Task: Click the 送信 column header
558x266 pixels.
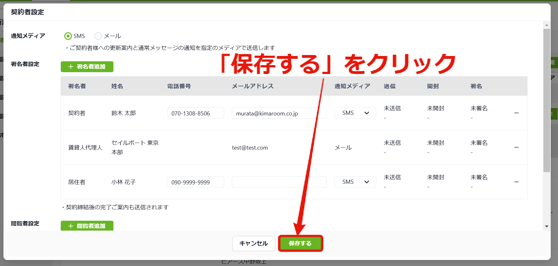Action: [390, 86]
